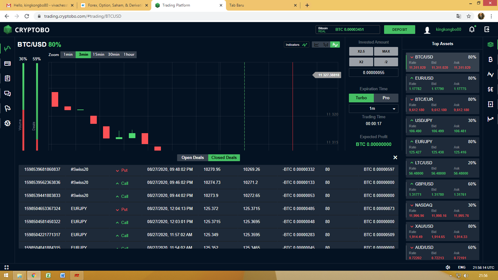Viewport: 498px width, 280px height.
Task: Open the clipboard history icon in left sidebar
Action: (x=7, y=78)
